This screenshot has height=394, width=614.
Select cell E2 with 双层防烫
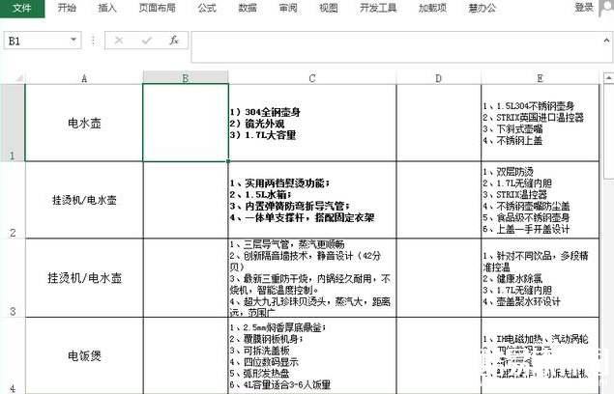tap(540, 200)
